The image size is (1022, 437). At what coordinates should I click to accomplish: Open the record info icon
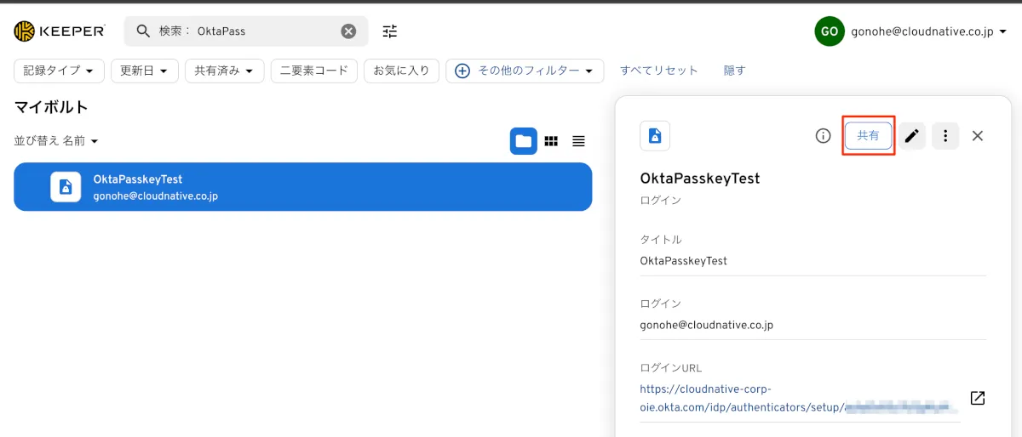pos(823,136)
